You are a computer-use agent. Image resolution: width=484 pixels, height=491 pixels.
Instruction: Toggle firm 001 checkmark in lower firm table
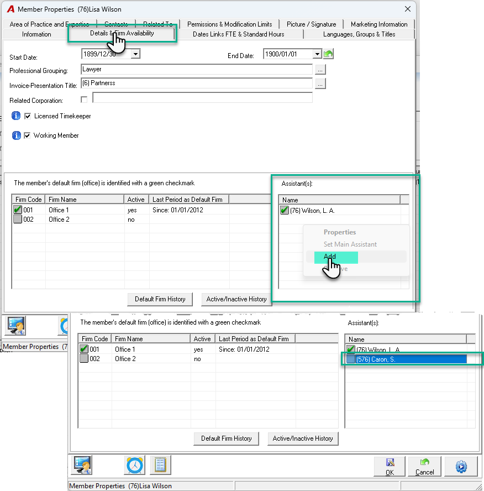84,349
